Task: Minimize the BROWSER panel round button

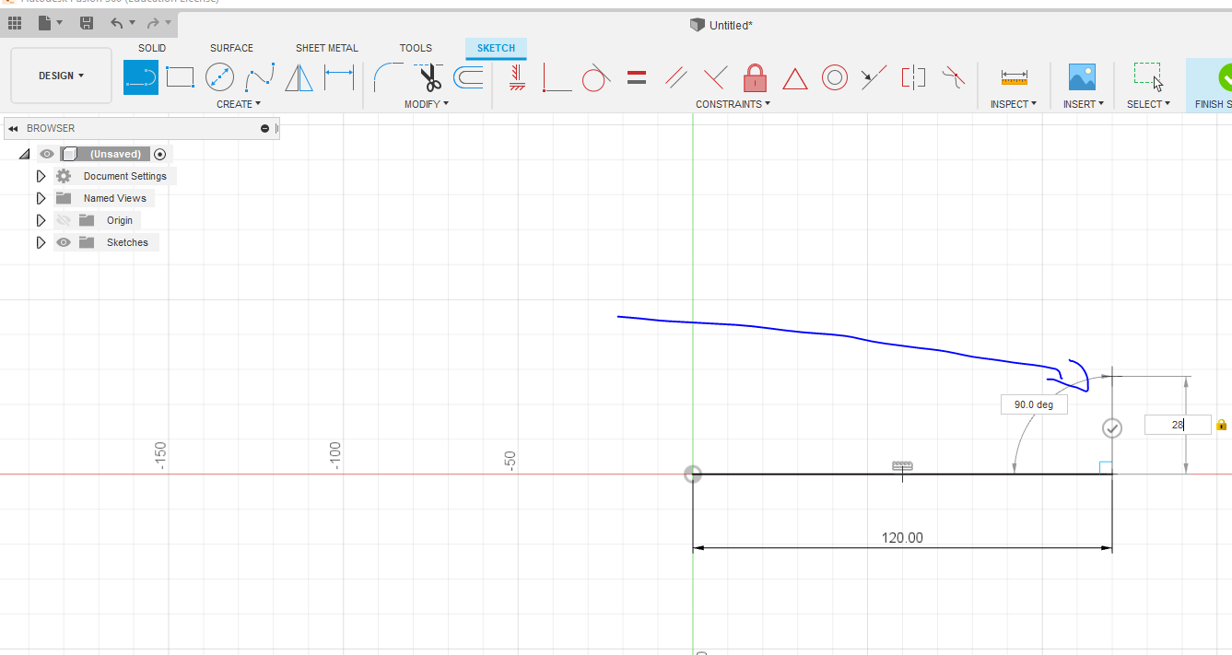Action: (265, 128)
